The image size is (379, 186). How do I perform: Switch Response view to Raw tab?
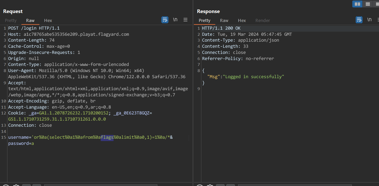coord(224,20)
